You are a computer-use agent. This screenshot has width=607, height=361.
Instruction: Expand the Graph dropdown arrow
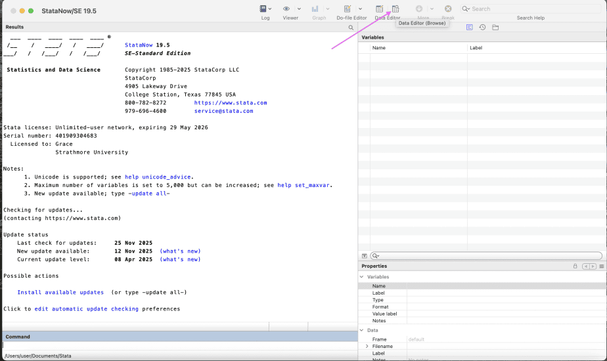click(x=328, y=9)
